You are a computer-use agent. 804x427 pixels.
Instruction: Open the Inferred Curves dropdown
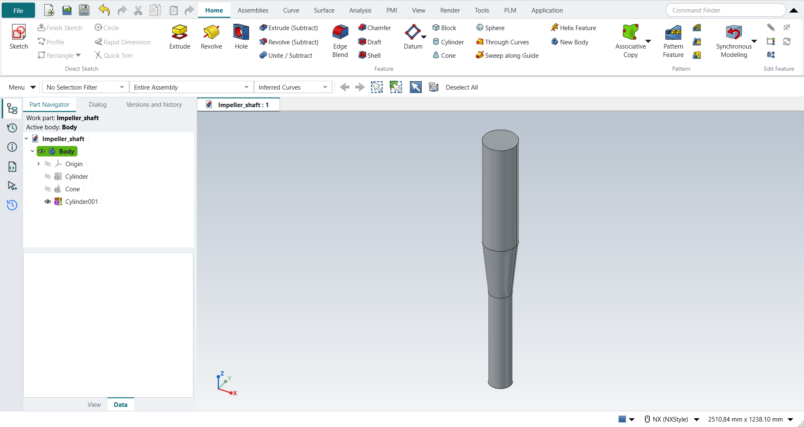(x=293, y=87)
